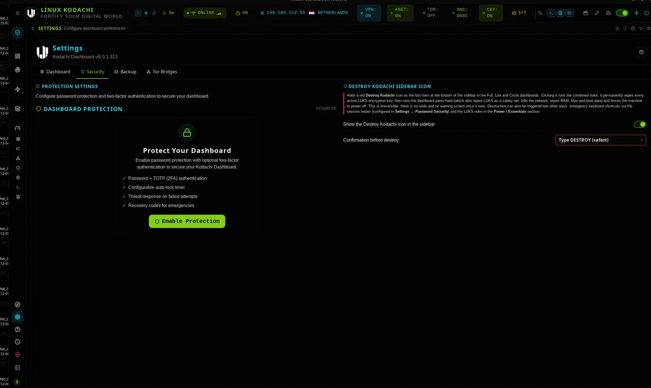Click the NETHERLANDS country label
This screenshot has width=651, height=388.
(x=333, y=13)
